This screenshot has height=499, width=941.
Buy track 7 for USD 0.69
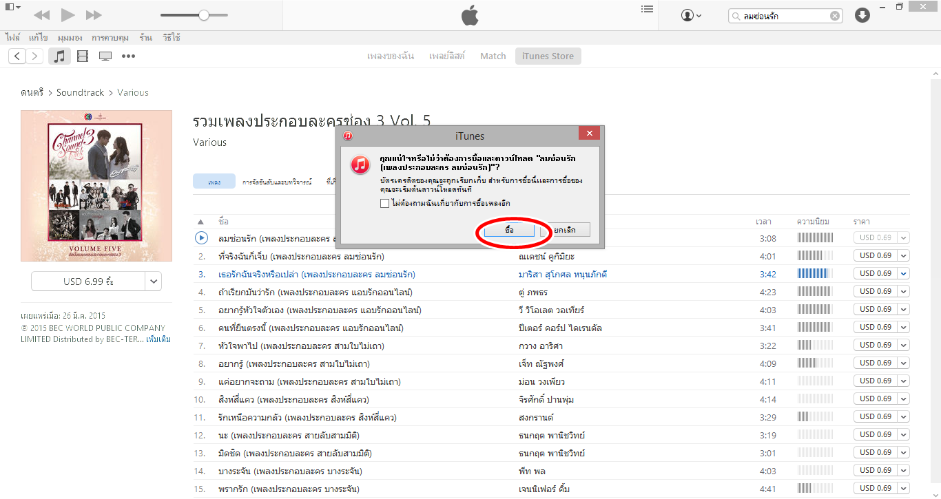875,345
